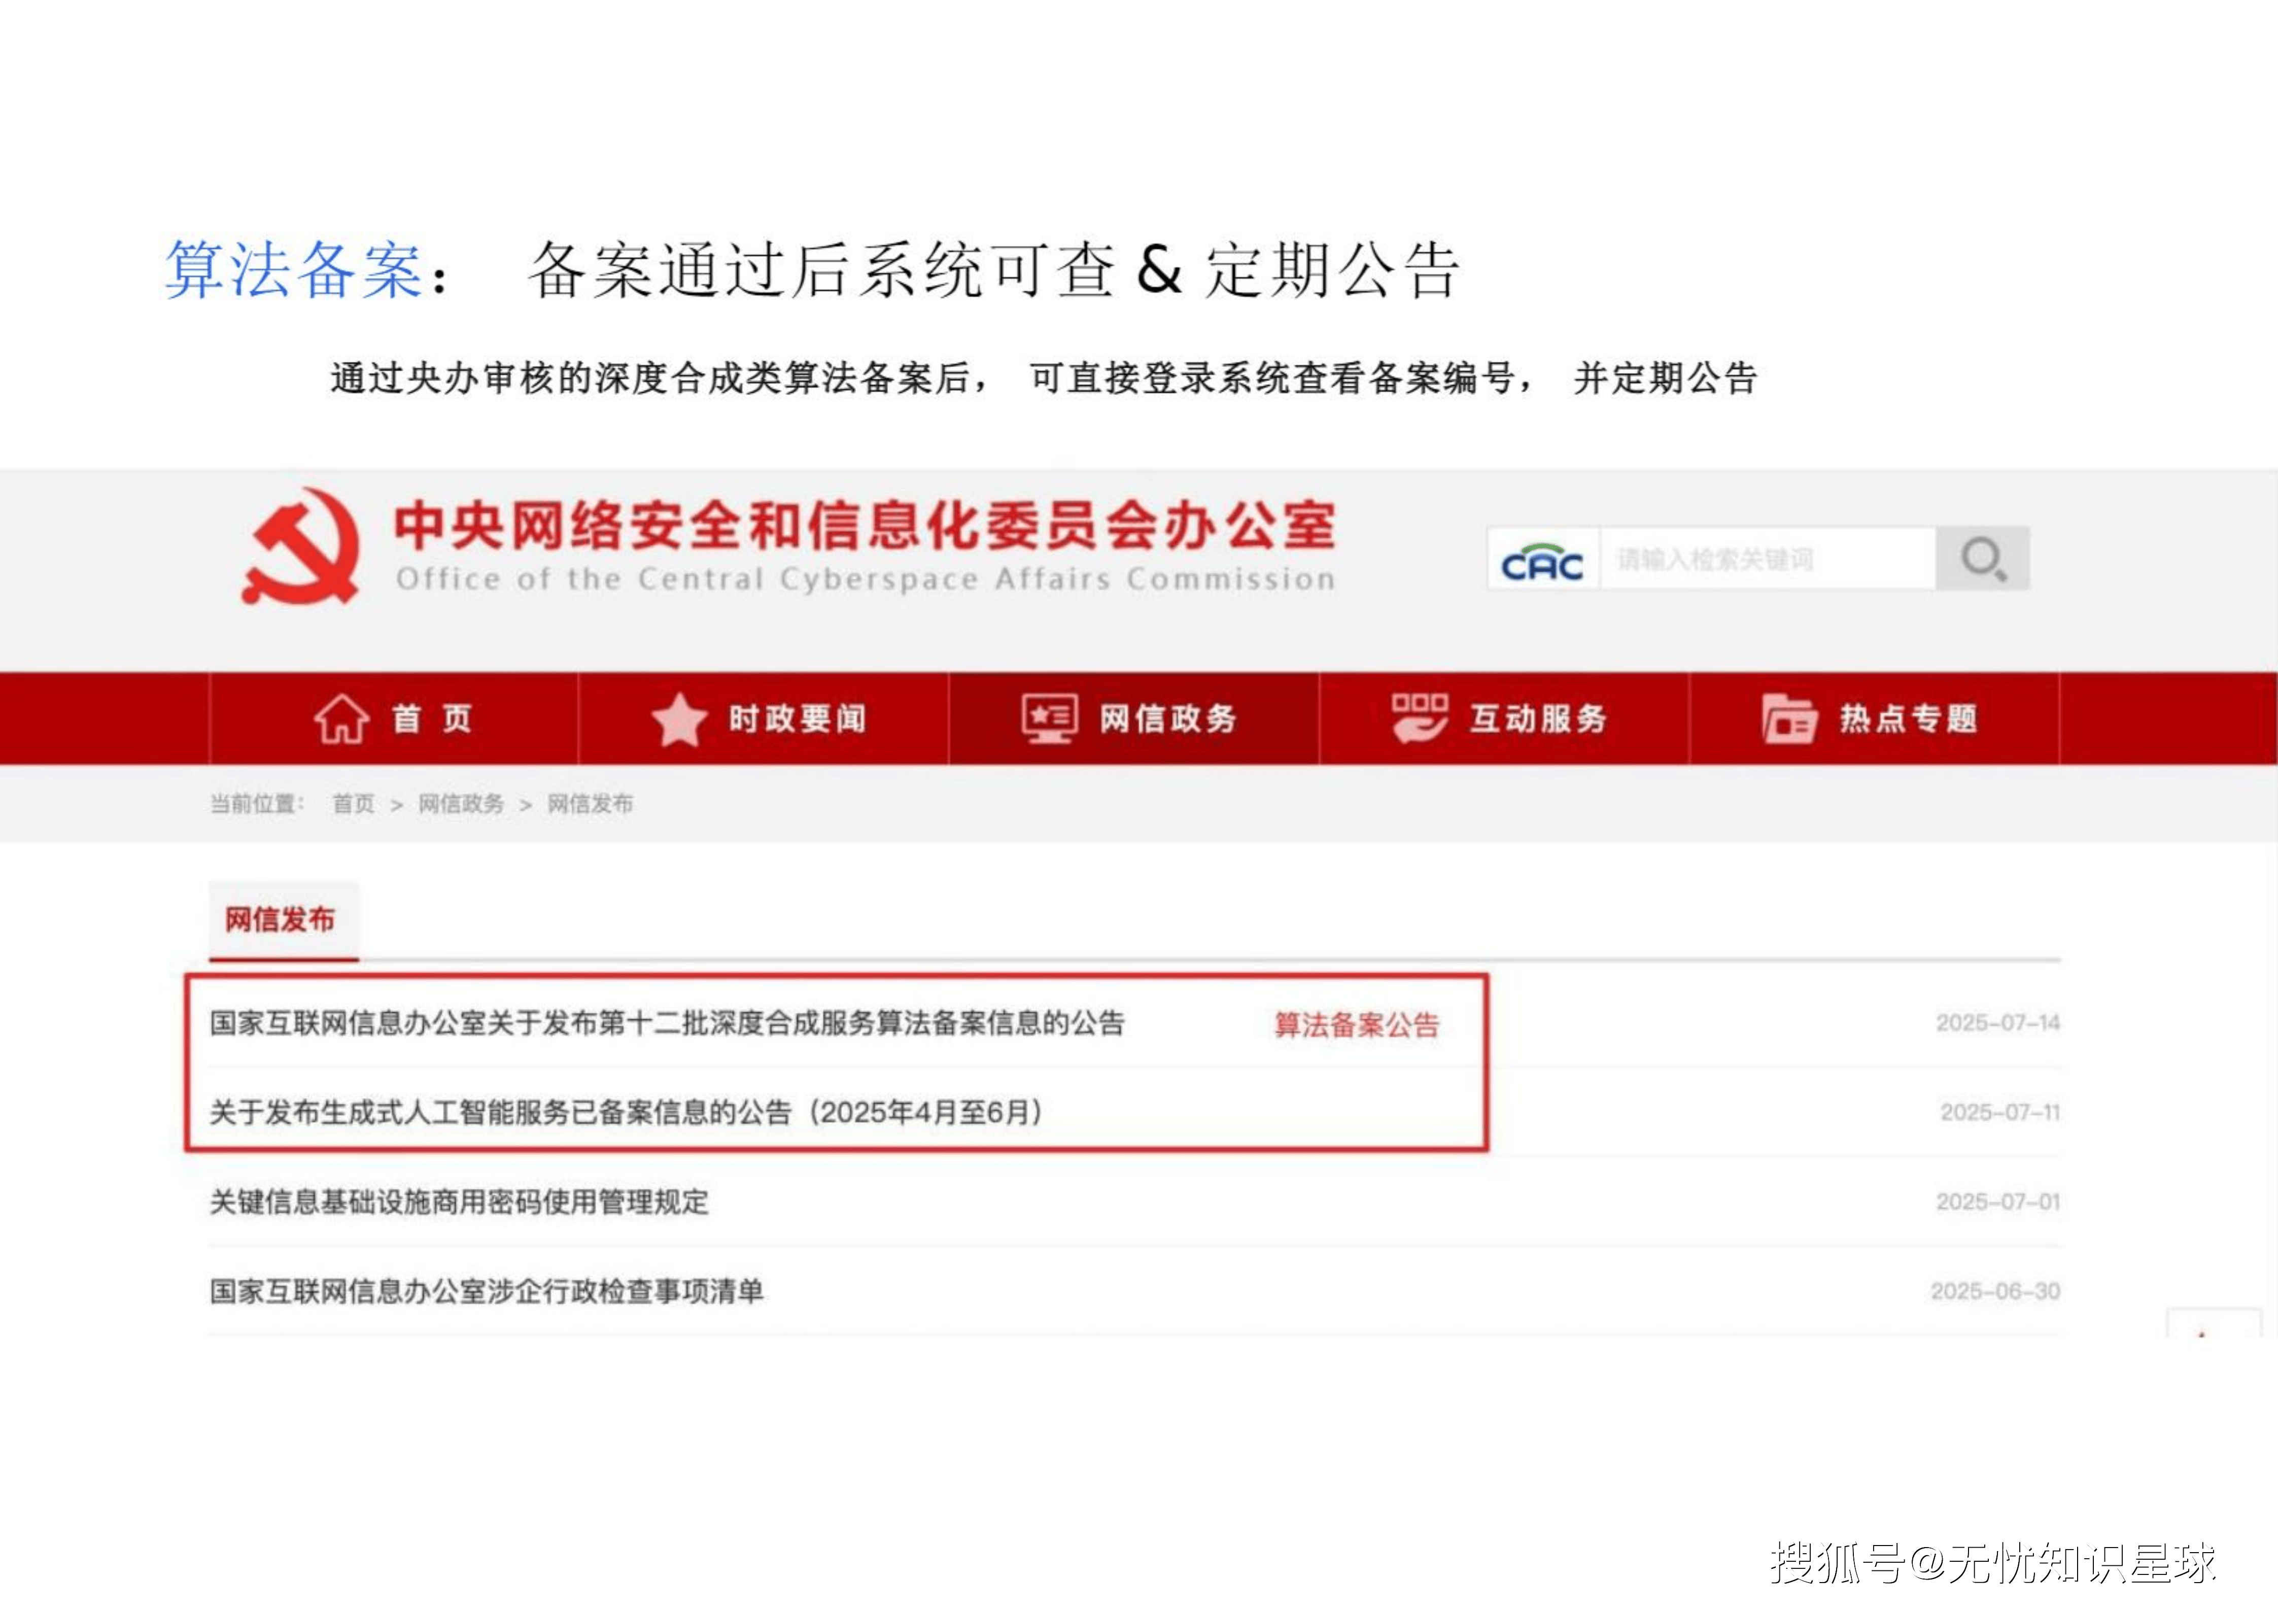Click 网信发布 in the breadcrumb

tap(590, 804)
